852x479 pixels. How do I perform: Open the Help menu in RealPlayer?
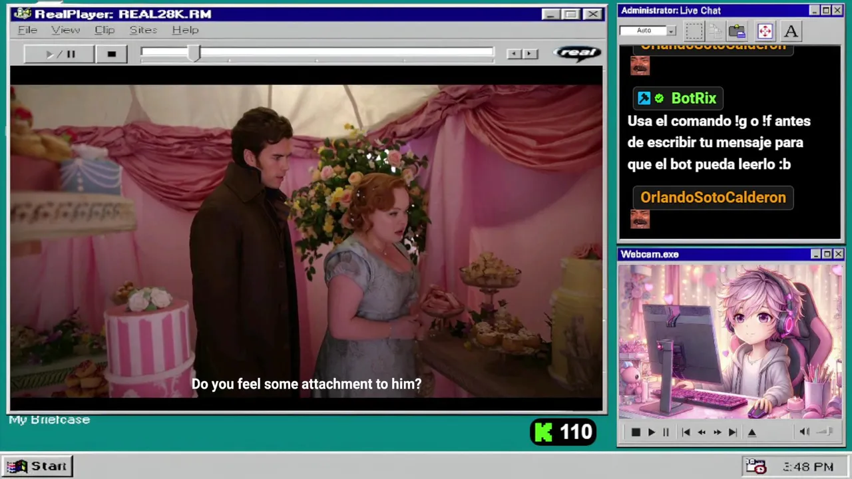click(x=185, y=30)
